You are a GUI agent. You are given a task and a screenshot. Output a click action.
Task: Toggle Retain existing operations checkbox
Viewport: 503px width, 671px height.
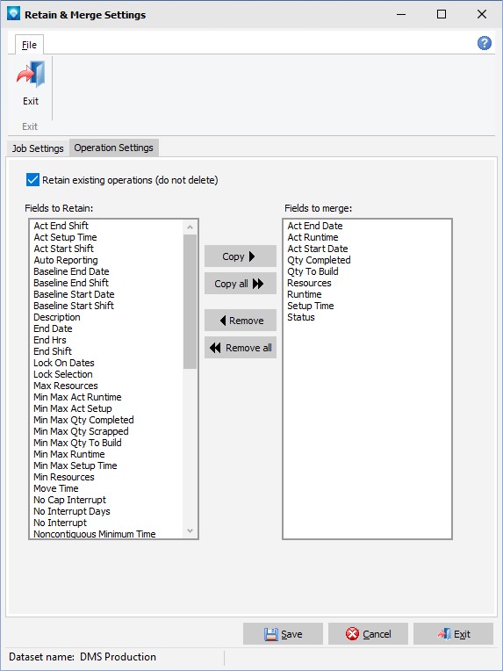(33, 180)
